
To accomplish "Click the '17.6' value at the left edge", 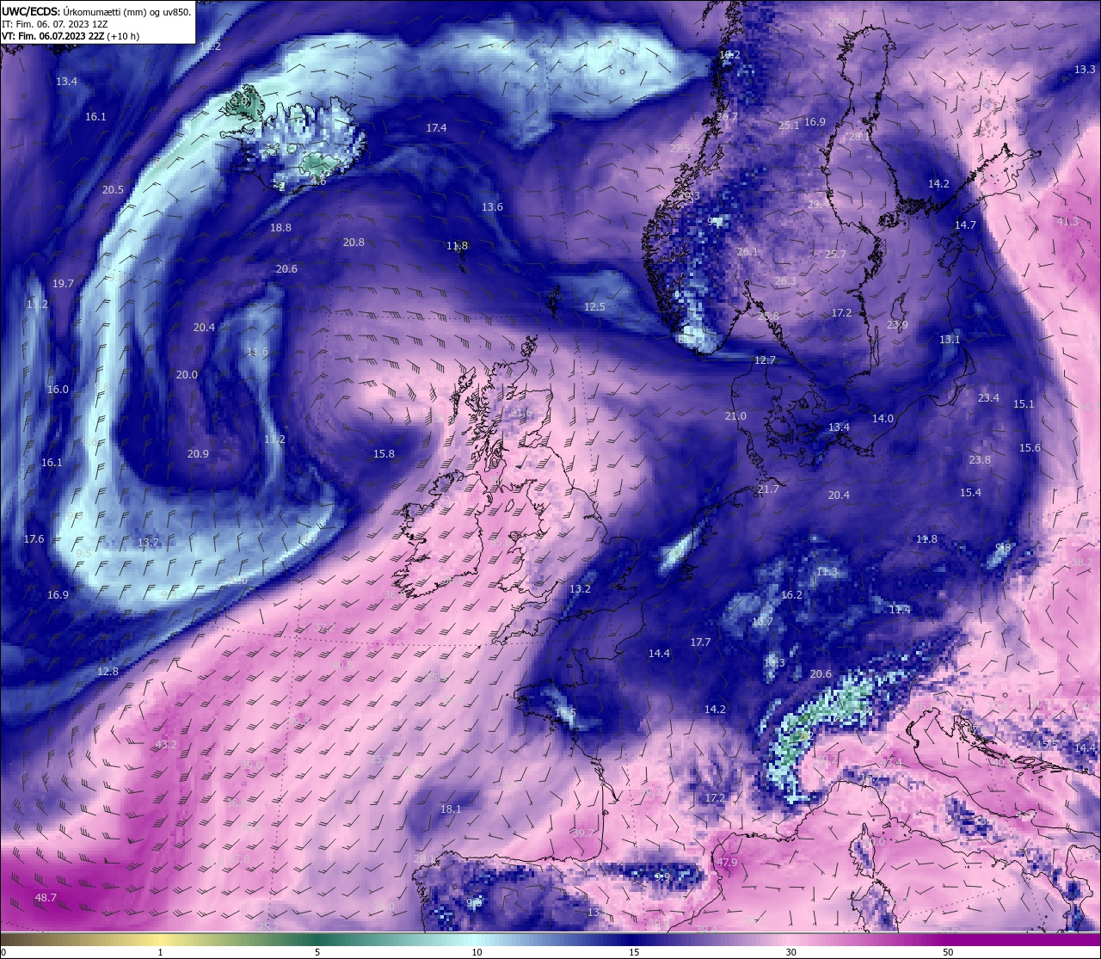I will pyautogui.click(x=34, y=539).
